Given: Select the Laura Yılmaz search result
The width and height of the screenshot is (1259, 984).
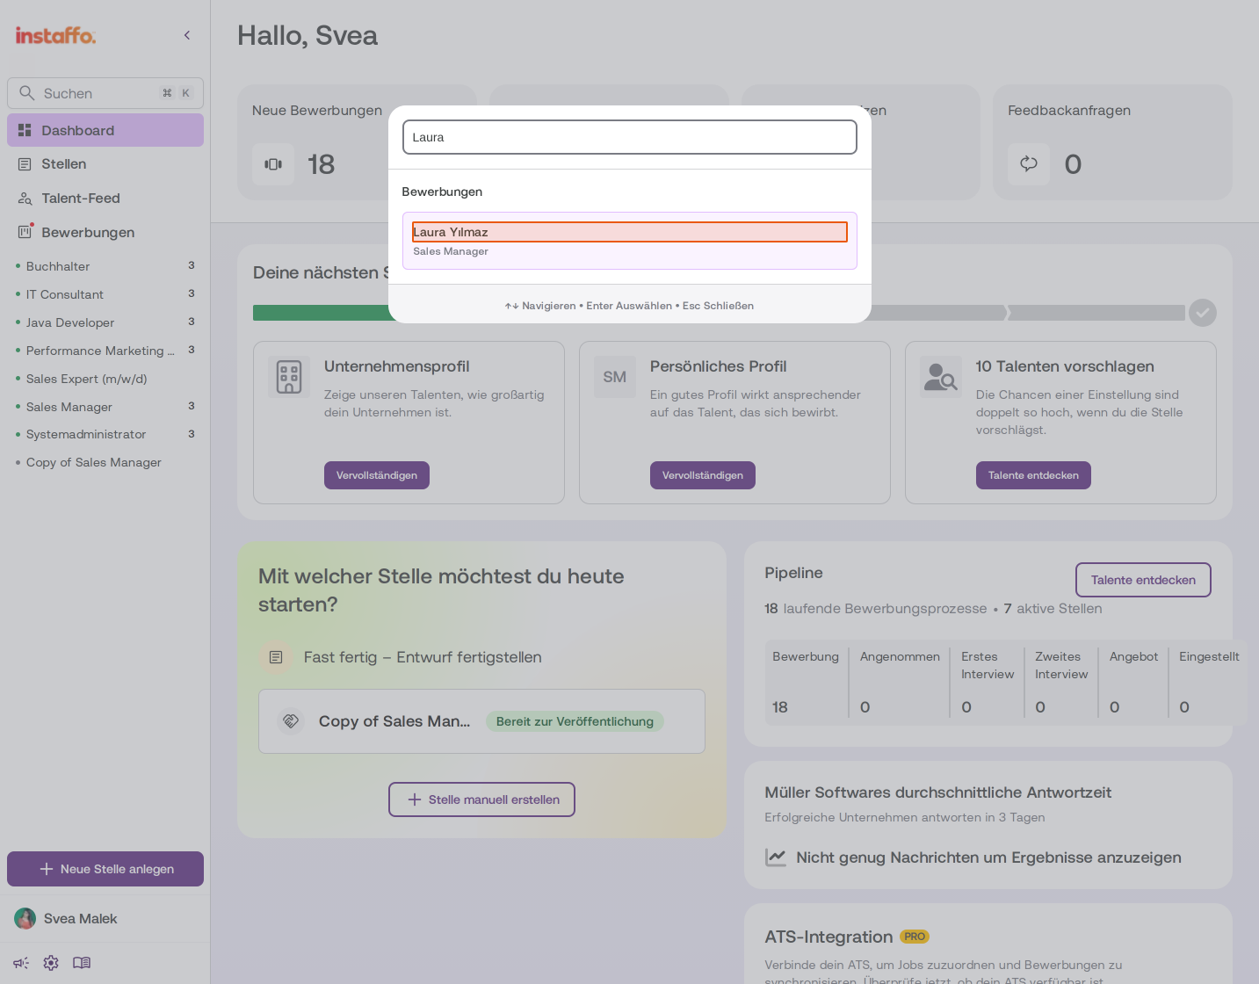Looking at the screenshot, I should tap(630, 241).
